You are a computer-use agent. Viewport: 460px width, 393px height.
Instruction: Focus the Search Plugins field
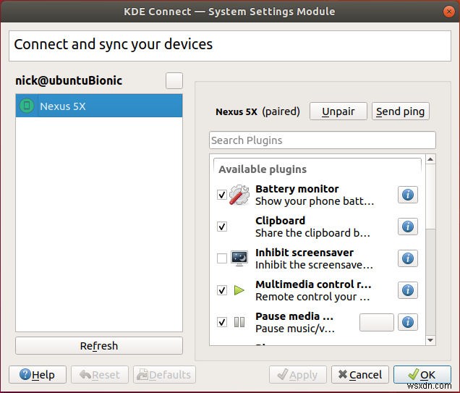(323, 140)
